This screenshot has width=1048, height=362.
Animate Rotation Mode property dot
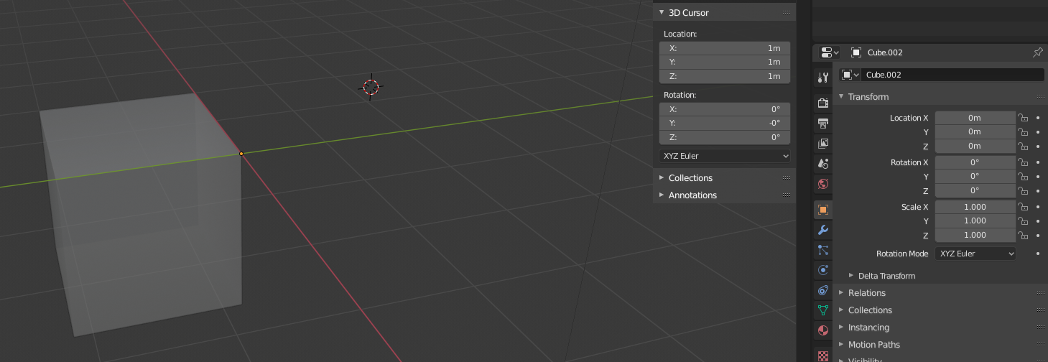coord(1038,254)
